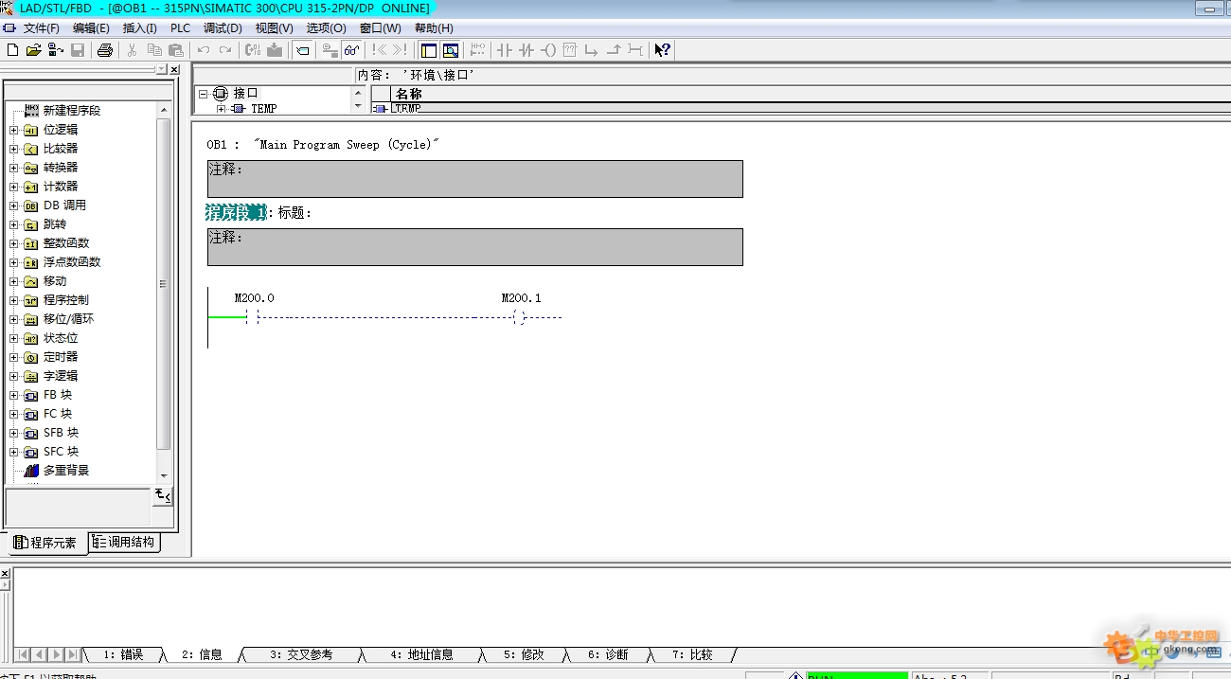Image resolution: width=1231 pixels, height=679 pixels.
Task: Expand the 比较器 folder
Action: click(14, 149)
